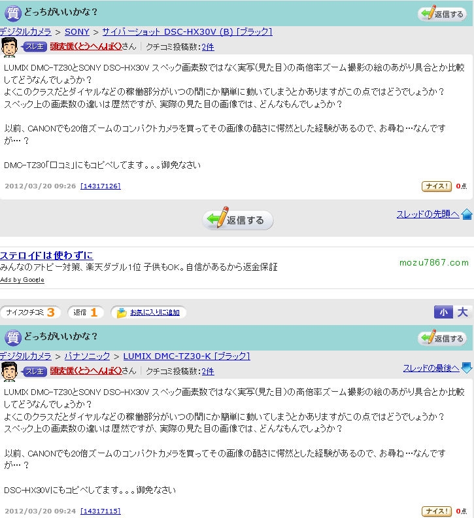This screenshot has width=474, height=518.
Task: Click 返信する button in lower post header
Action: coord(442,338)
